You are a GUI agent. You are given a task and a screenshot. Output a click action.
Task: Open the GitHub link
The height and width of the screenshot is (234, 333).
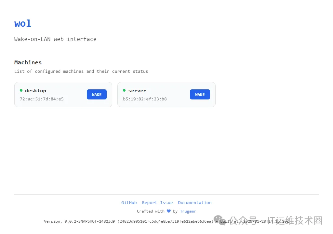click(x=129, y=202)
